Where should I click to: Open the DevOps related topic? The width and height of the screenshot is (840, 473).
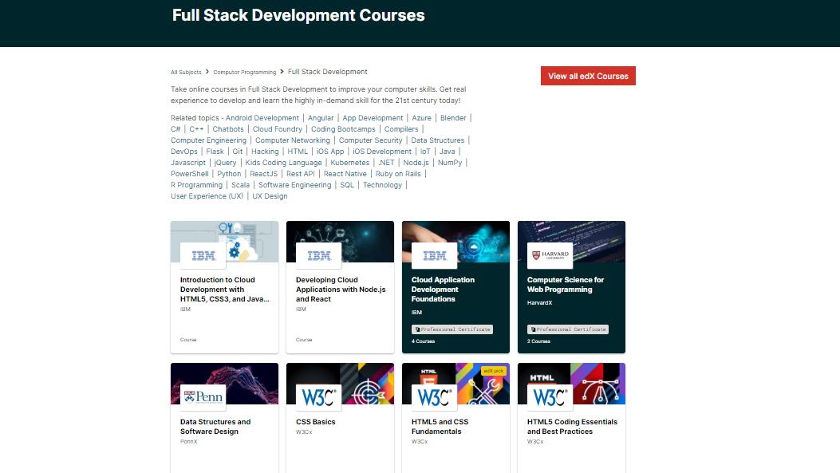tap(184, 151)
